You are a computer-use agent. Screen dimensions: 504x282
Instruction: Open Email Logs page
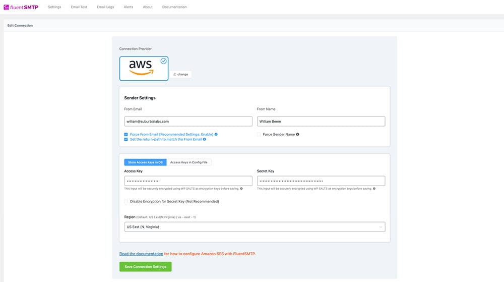pos(105,7)
